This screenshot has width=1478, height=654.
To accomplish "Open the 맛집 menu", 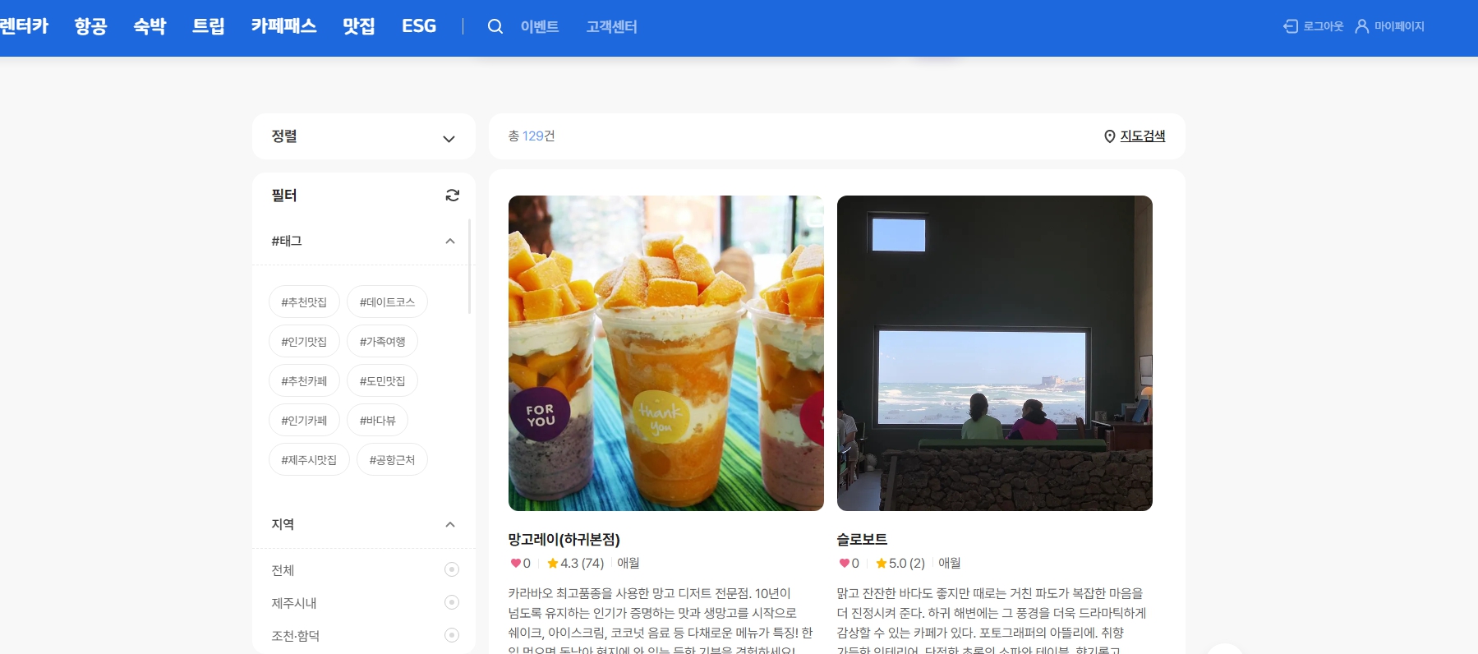I will [359, 26].
